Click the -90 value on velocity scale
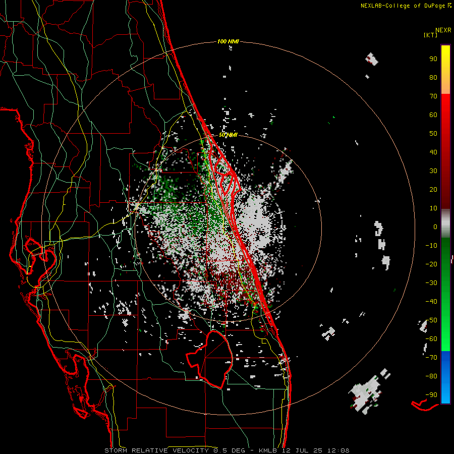This screenshot has width=454, height=454. pyautogui.click(x=431, y=395)
